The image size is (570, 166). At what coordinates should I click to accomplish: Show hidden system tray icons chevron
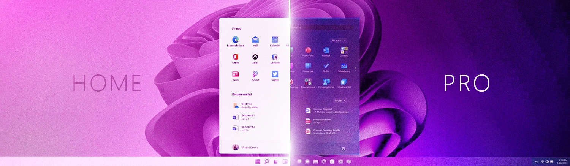pos(536,161)
